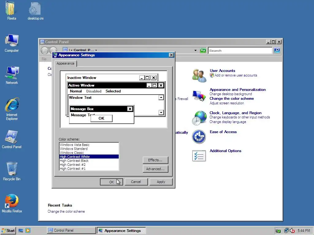Click Change display language link
The image size is (314, 235).
228,122
